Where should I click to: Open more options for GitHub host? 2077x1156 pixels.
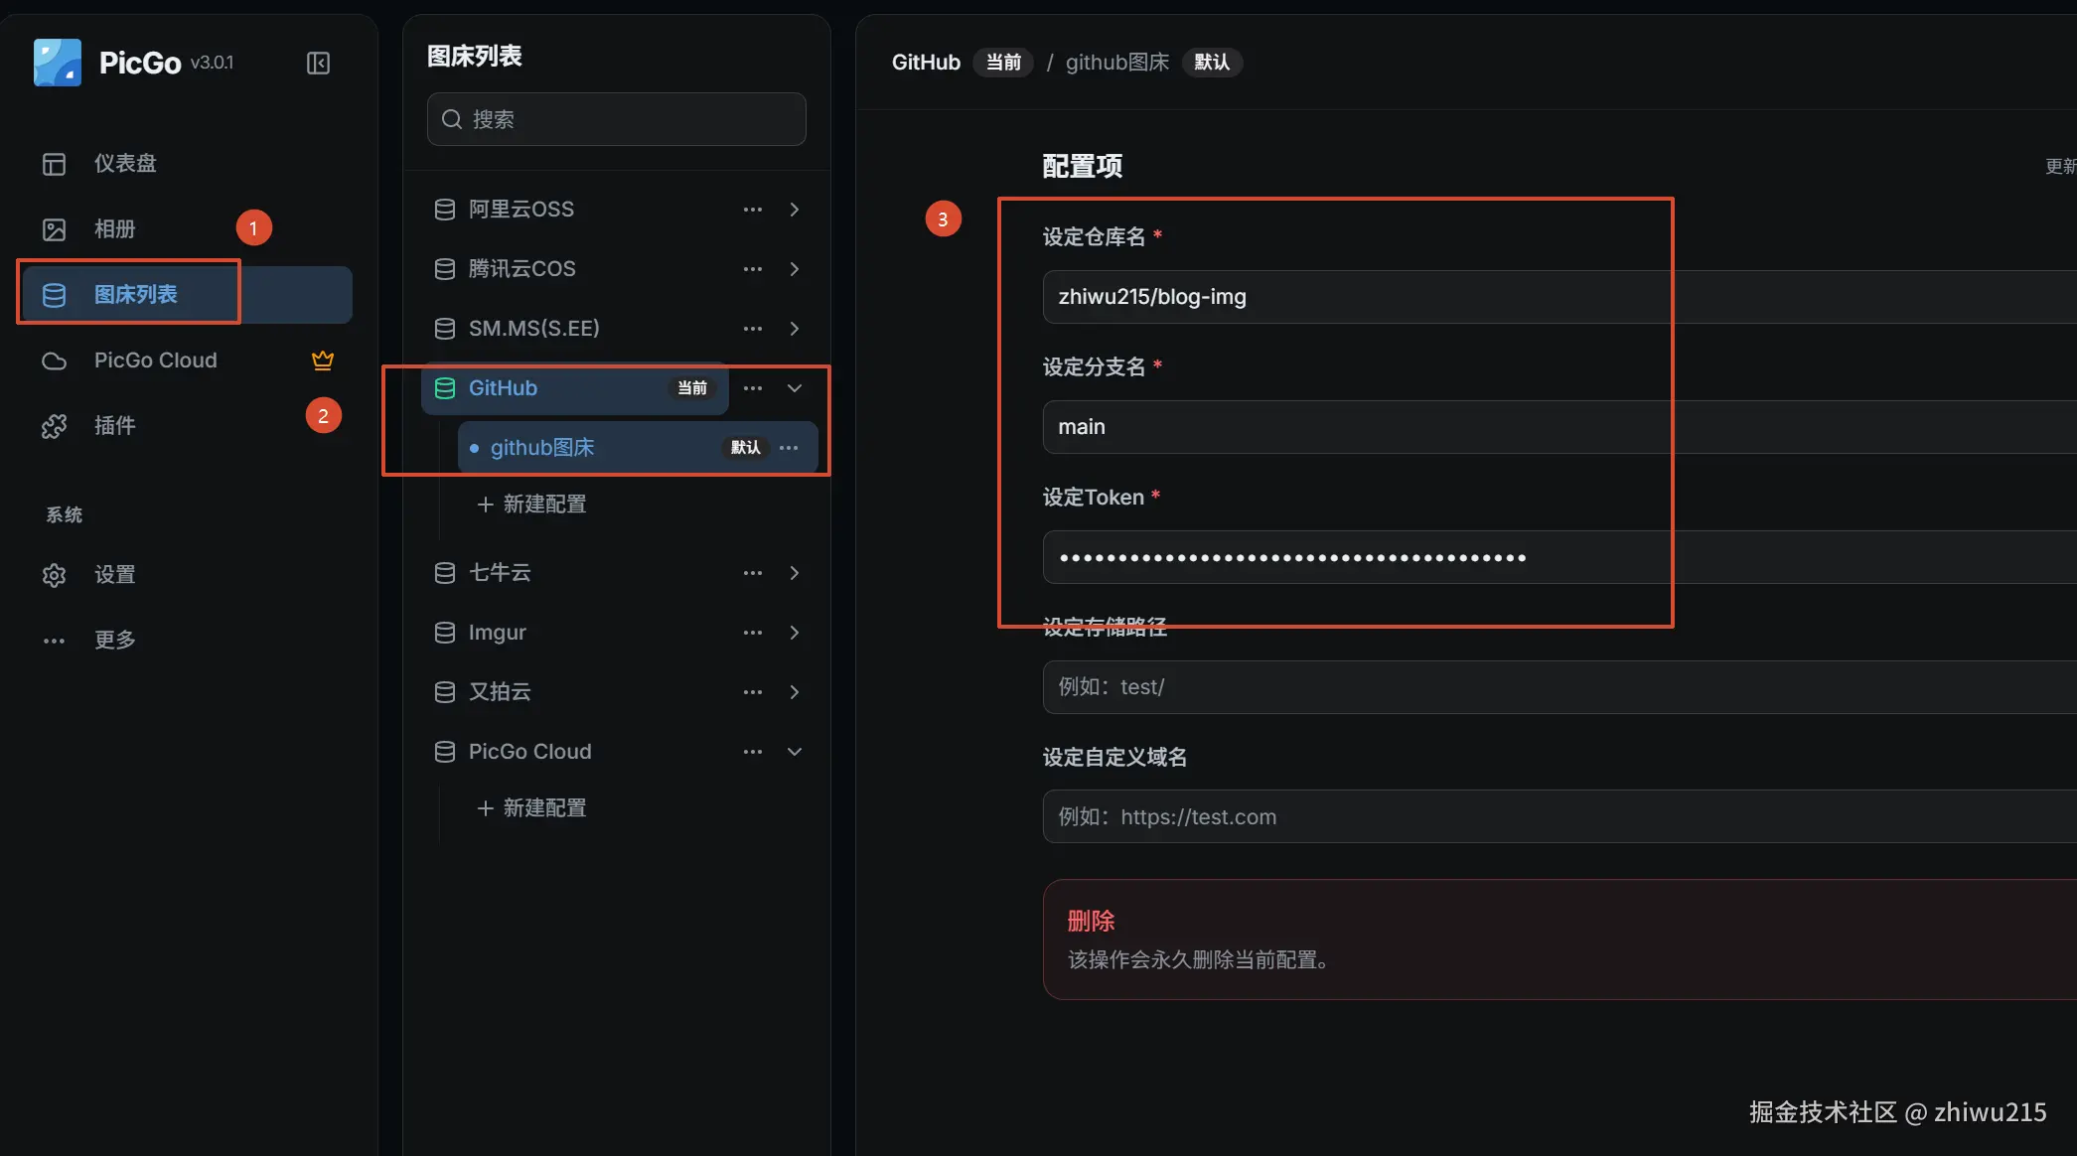pos(753,388)
